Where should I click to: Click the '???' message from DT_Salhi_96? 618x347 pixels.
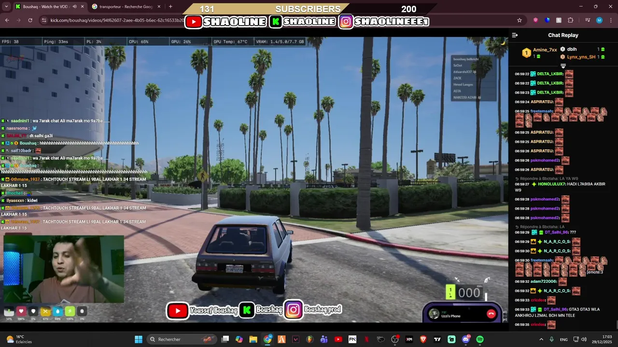click(x=573, y=232)
